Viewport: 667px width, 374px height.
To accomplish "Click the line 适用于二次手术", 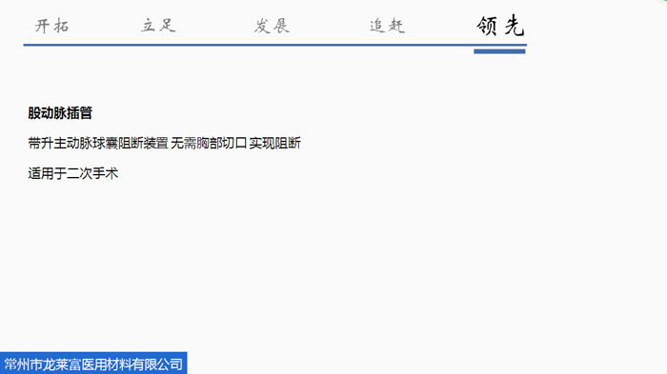I will (72, 173).
